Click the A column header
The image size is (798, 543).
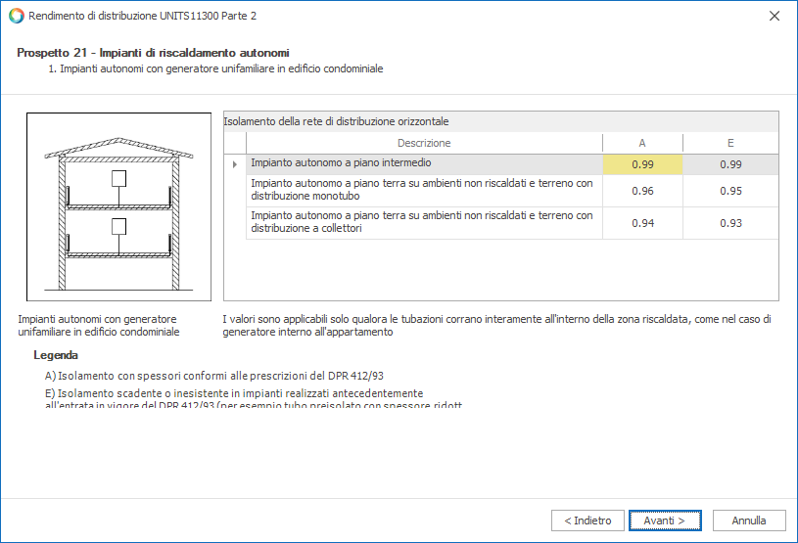point(642,143)
